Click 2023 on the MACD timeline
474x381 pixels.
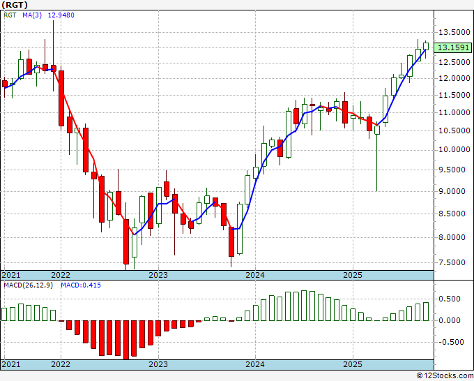158,364
